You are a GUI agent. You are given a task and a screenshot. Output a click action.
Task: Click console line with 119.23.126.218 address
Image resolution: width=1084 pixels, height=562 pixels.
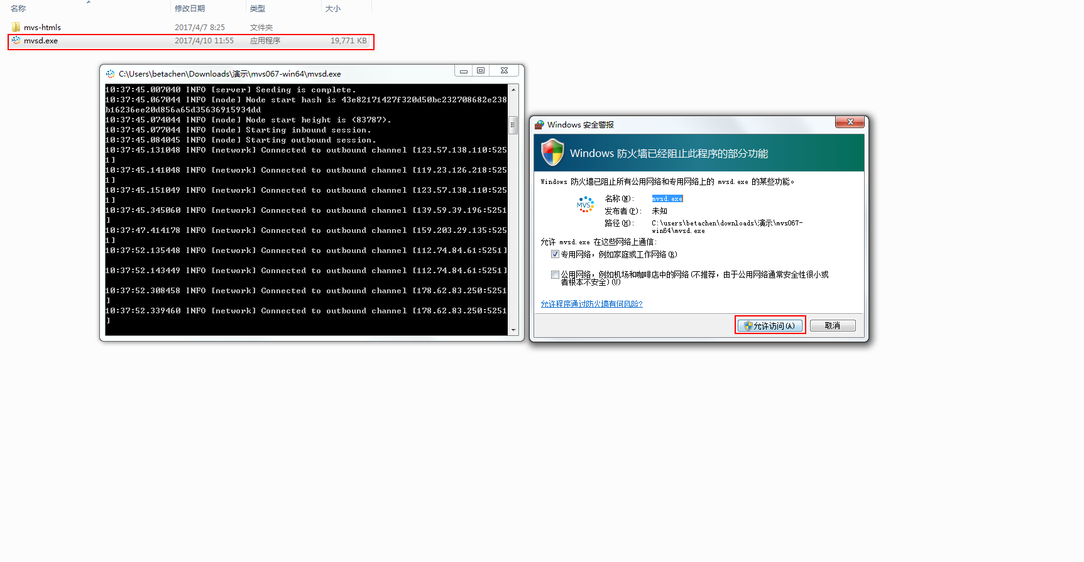306,175
